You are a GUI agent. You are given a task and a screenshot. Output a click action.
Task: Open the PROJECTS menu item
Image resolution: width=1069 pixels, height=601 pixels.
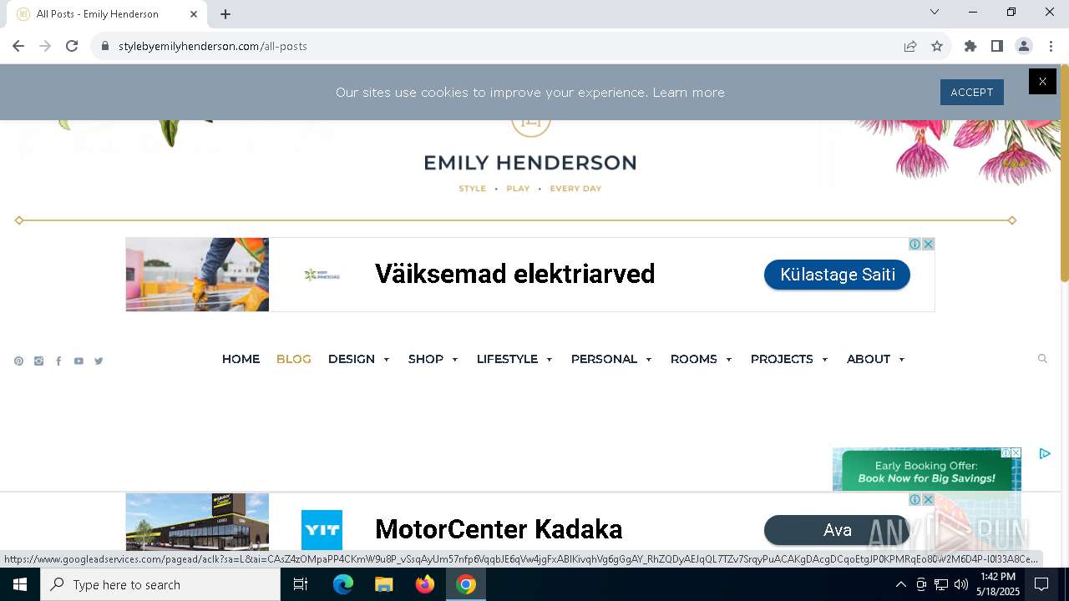[x=782, y=359]
